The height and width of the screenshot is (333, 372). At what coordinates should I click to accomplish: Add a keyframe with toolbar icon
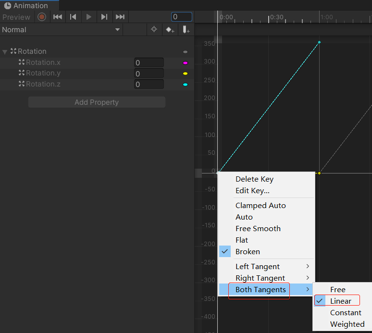170,29
